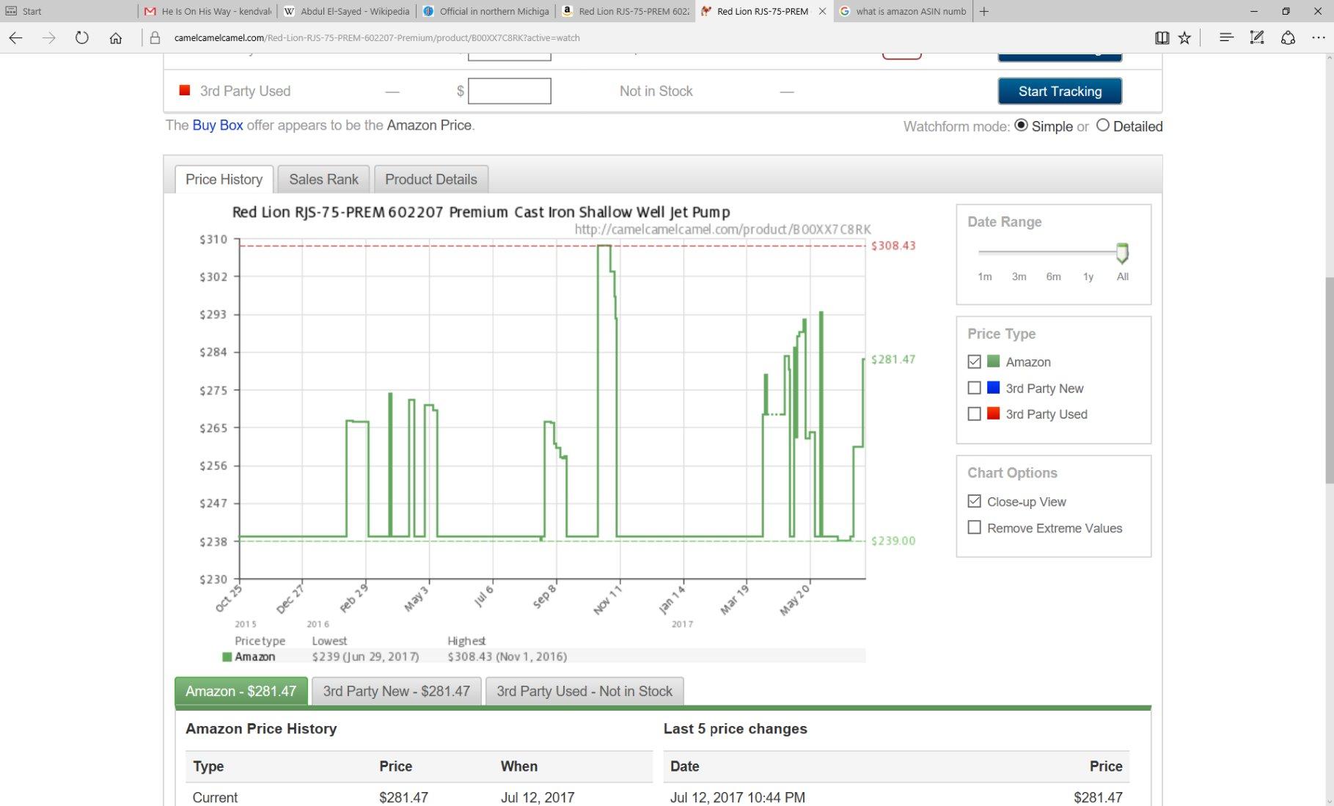Click the green Amazon legend square under the chart
Screen dimensions: 1334x806
[x=227, y=657]
